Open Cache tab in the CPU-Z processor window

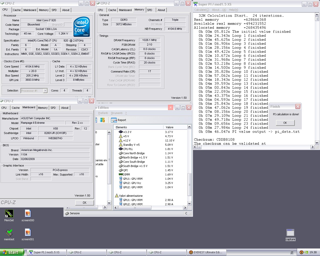[x=17, y=10]
